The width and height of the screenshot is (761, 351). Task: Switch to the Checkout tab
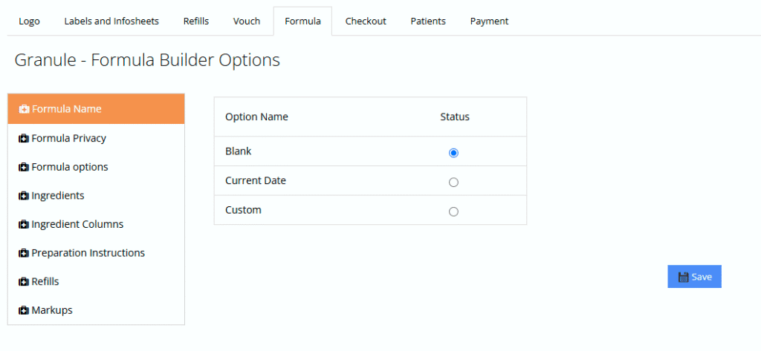(366, 22)
